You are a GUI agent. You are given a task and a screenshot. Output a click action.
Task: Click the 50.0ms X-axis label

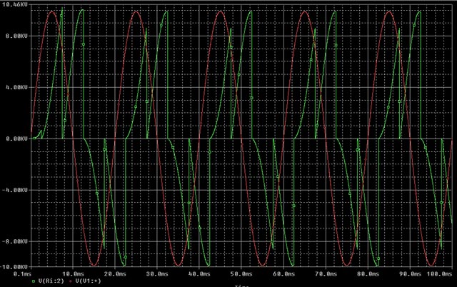point(241,274)
